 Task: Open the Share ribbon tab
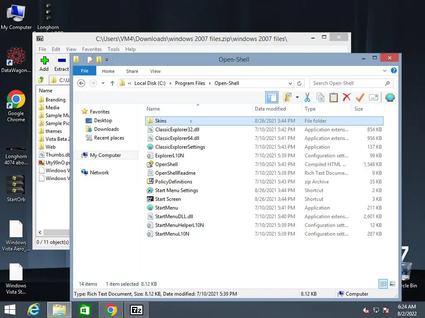pos(132,71)
